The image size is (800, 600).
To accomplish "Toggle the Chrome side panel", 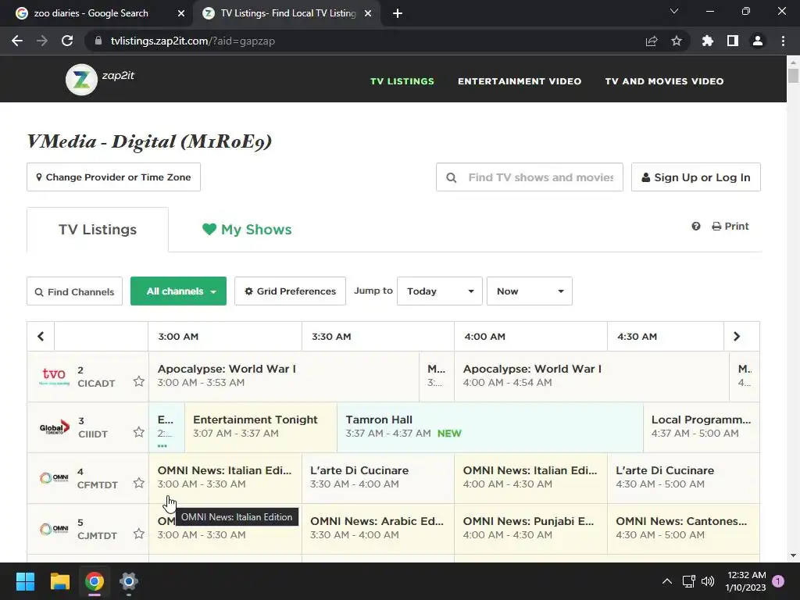I will click(732, 41).
